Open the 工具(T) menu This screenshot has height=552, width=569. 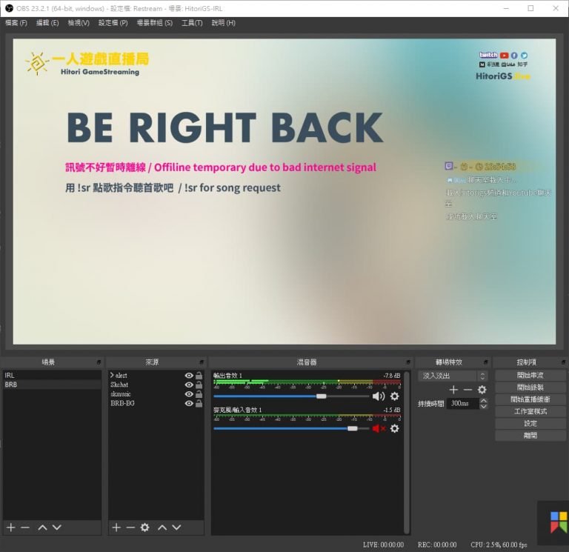point(192,23)
